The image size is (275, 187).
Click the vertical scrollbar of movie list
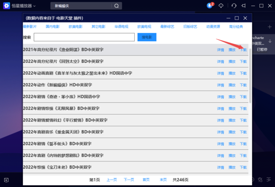pyautogui.click(x=250, y=76)
